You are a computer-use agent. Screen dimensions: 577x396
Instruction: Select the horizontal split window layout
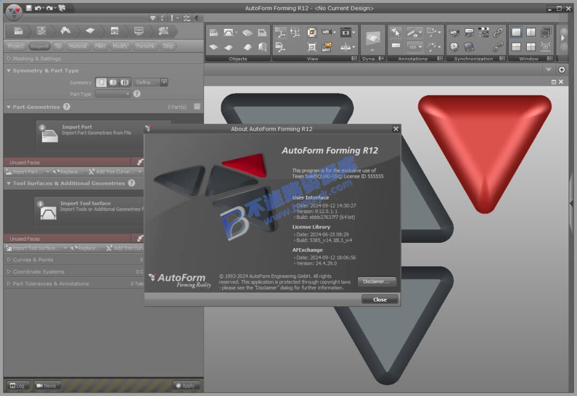pyautogui.click(x=516, y=47)
